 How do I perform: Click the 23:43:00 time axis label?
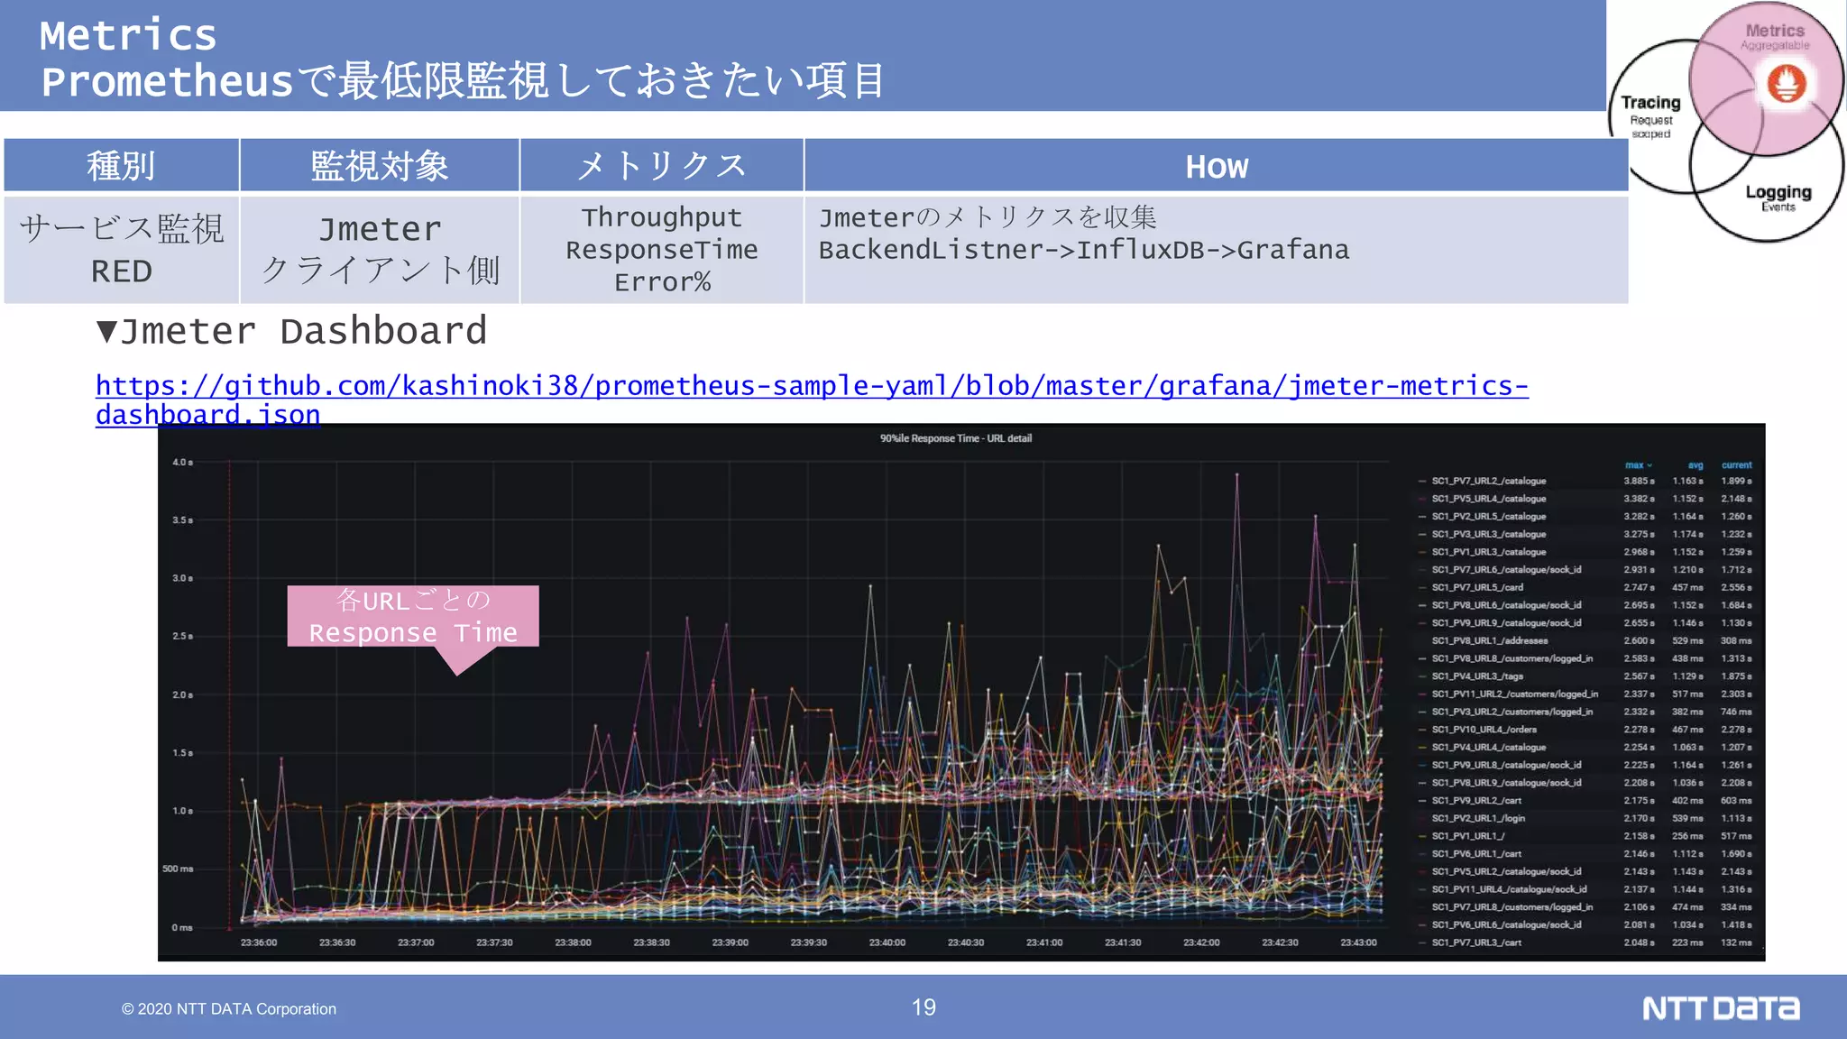point(1358,942)
